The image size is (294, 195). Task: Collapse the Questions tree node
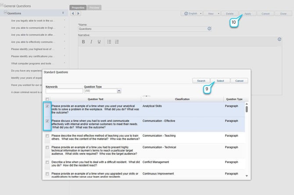coord(5,13)
